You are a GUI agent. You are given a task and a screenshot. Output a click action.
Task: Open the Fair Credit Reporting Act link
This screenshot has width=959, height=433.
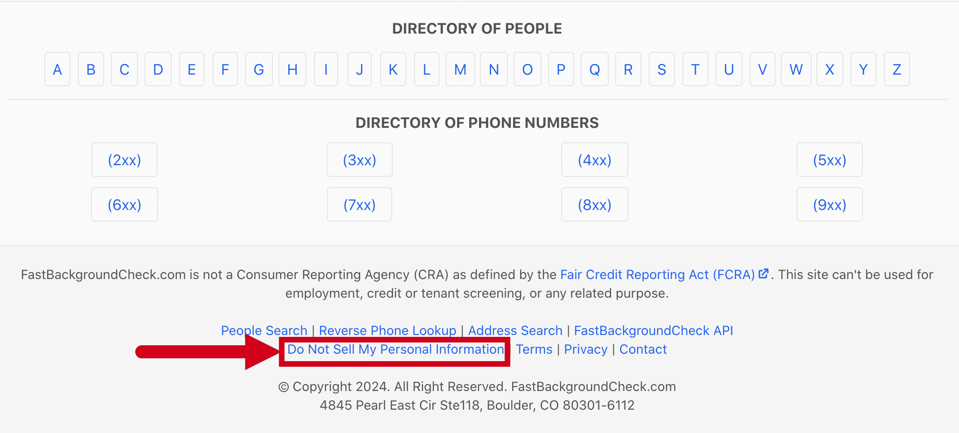tap(657, 274)
